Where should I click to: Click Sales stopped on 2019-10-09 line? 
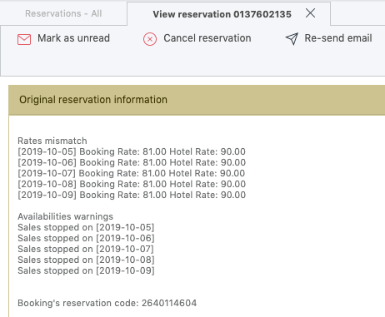pyautogui.click(x=86, y=270)
